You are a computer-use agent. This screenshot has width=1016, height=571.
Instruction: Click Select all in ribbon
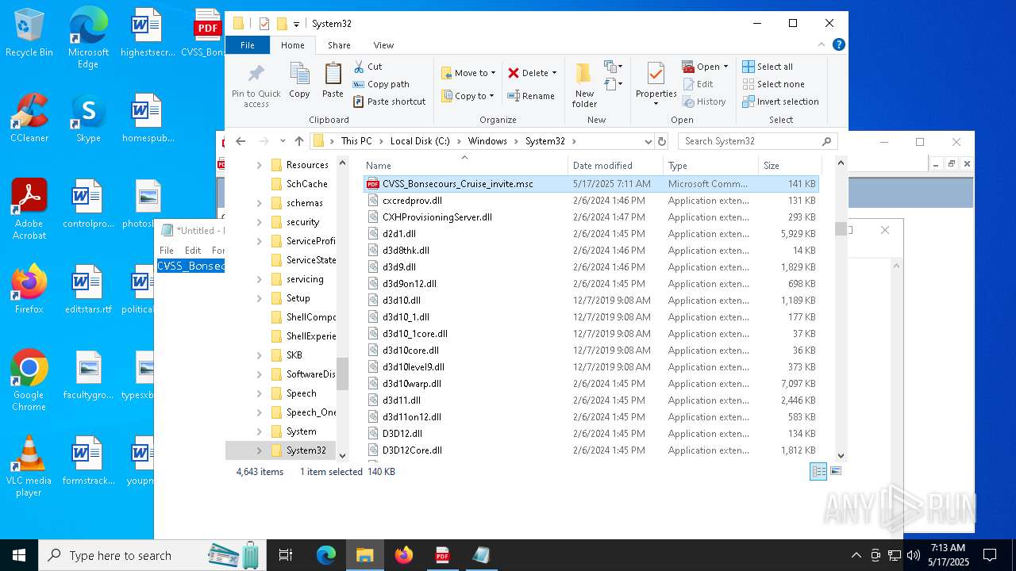(768, 67)
